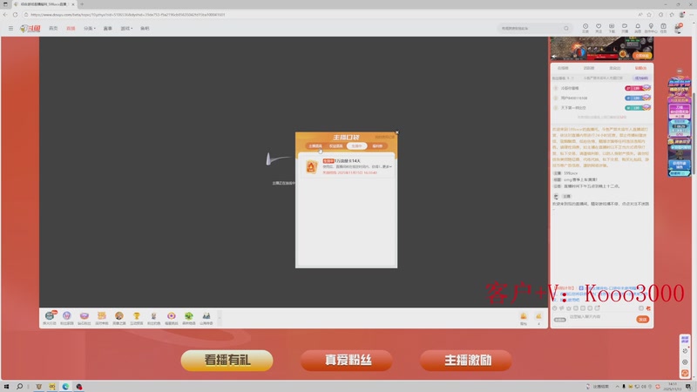Select the gold trophy gift icon
This screenshot has width=697, height=392.
coord(137,316)
